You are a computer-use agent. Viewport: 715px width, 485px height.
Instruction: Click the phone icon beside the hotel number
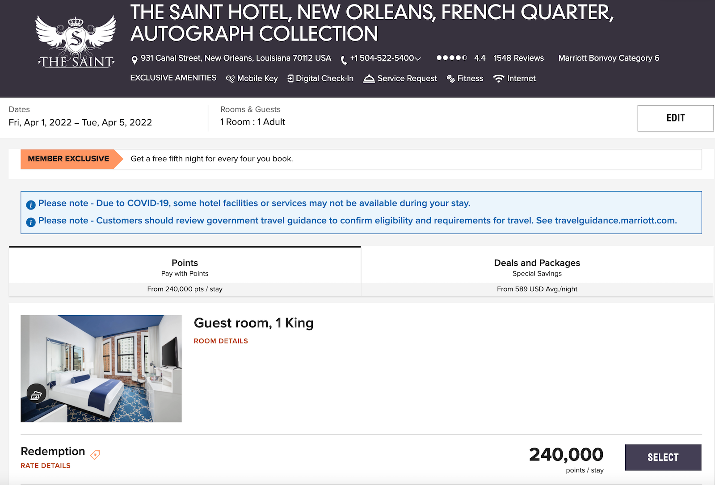click(x=343, y=59)
